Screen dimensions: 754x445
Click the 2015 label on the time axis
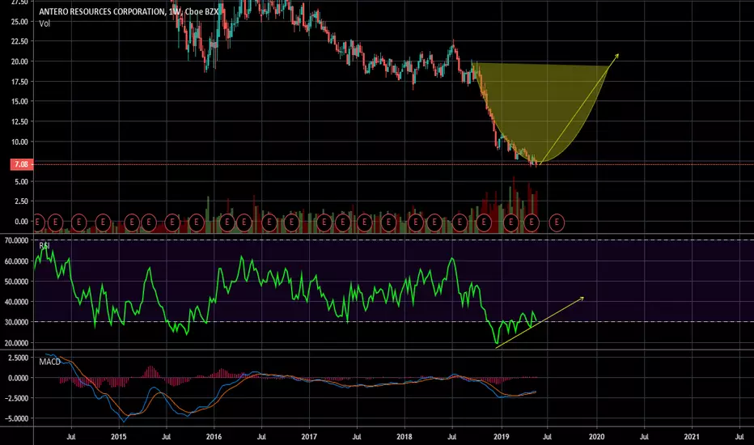[x=118, y=437]
